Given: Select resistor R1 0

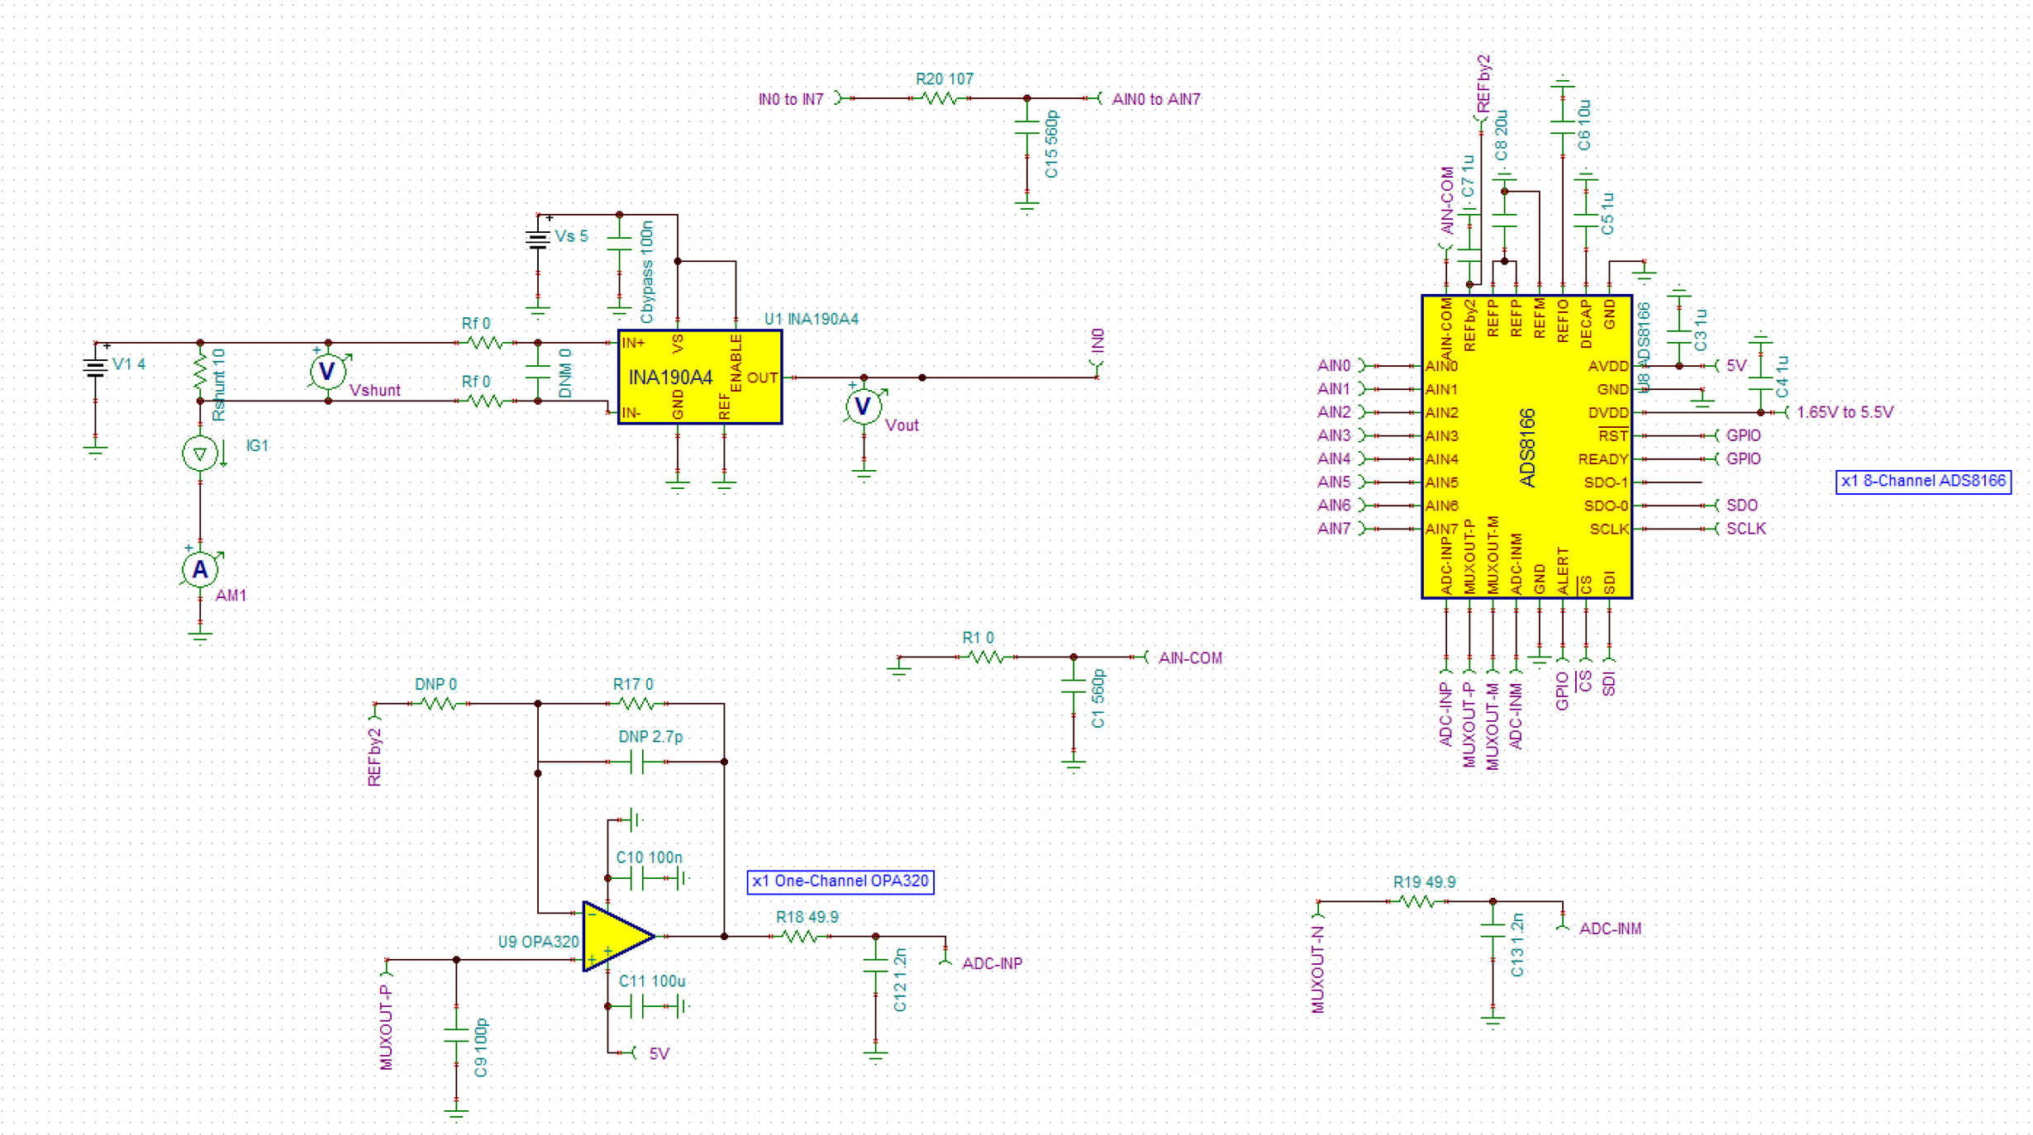Looking at the screenshot, I should point(985,657).
